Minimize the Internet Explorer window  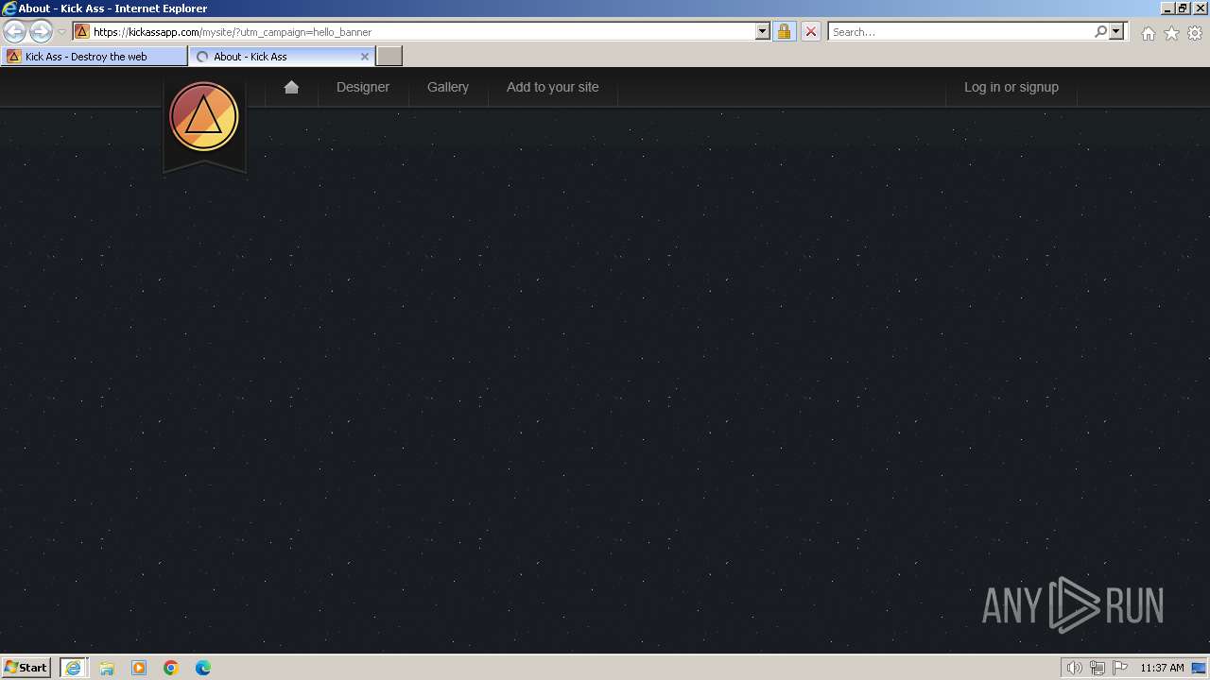[1168, 8]
